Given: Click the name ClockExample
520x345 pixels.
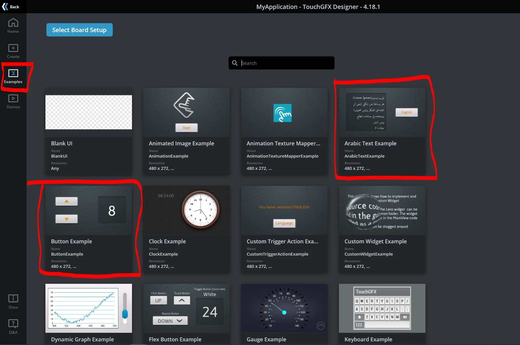Looking at the screenshot, I should [163, 254].
